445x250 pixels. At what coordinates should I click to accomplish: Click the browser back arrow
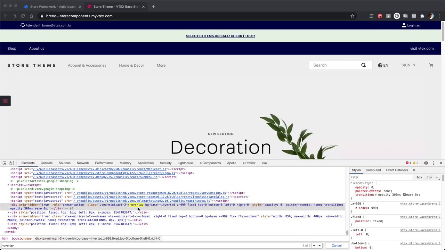6,16
